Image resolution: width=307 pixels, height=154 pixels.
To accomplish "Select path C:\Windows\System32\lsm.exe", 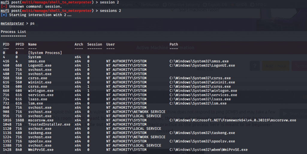I will coord(198,103).
